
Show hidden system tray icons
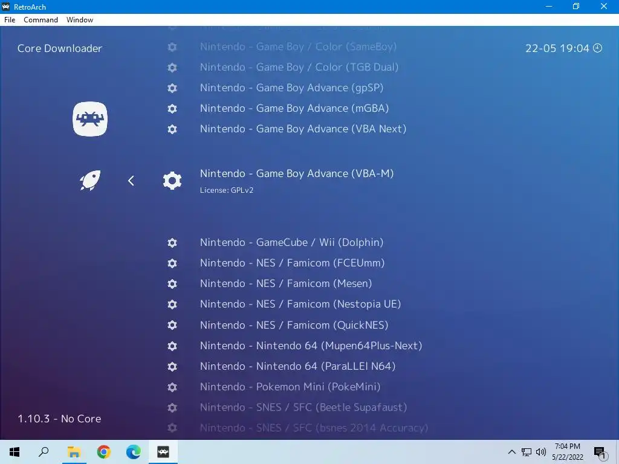coord(511,452)
